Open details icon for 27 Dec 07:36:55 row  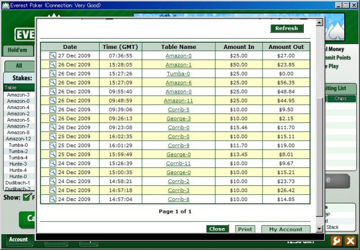pos(52,56)
